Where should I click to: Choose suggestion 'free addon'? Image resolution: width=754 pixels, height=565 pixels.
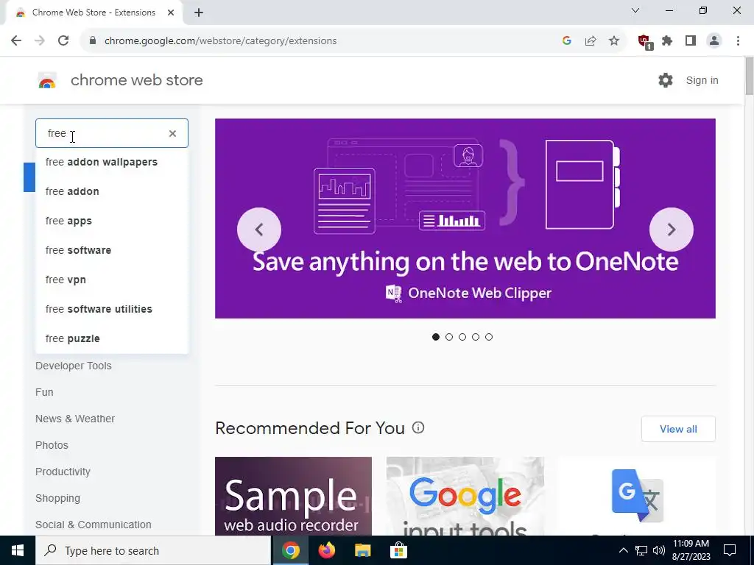pyautogui.click(x=112, y=191)
